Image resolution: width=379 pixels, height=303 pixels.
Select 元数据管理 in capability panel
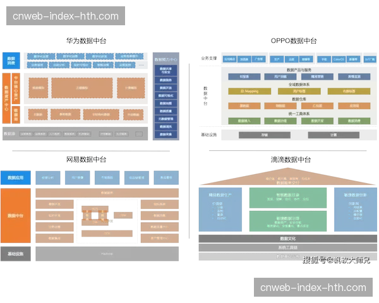click(165, 119)
